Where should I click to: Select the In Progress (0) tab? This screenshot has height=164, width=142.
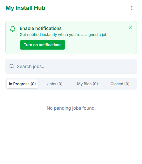[x=22, y=84]
